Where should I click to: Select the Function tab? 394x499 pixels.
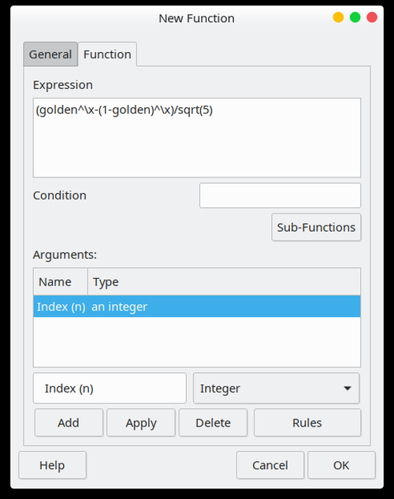(107, 54)
